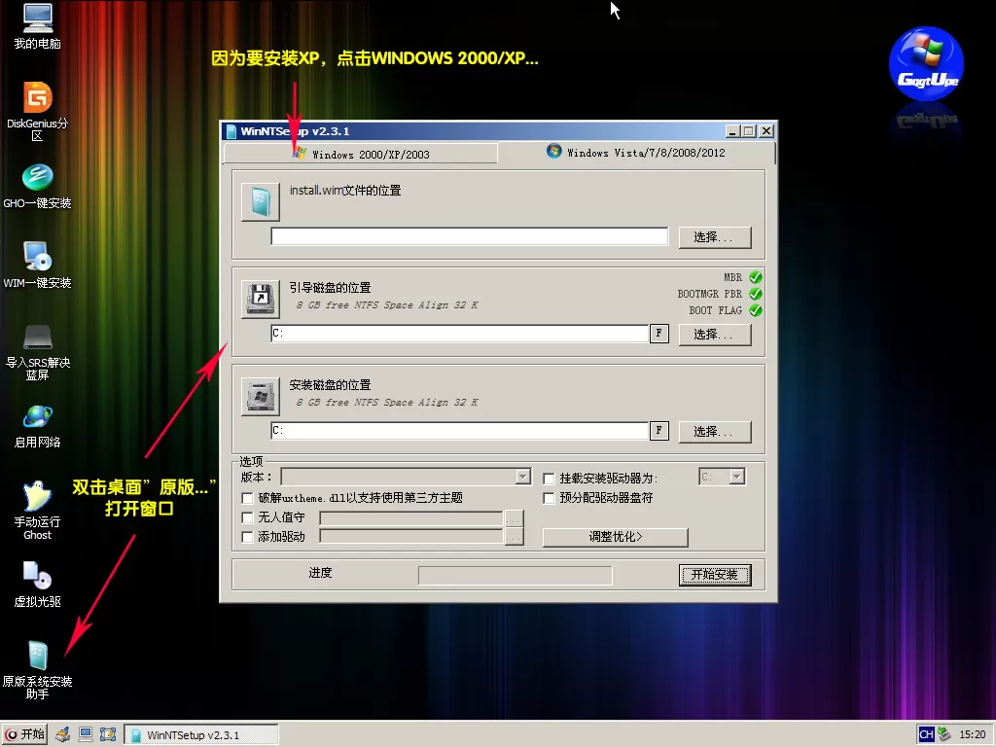
Task: Click 选择 button for install.wim location
Action: tap(721, 237)
